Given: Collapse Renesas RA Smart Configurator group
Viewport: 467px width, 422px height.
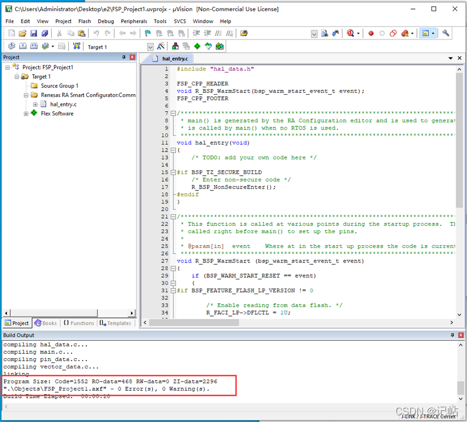Looking at the screenshot, I should click(26, 95).
